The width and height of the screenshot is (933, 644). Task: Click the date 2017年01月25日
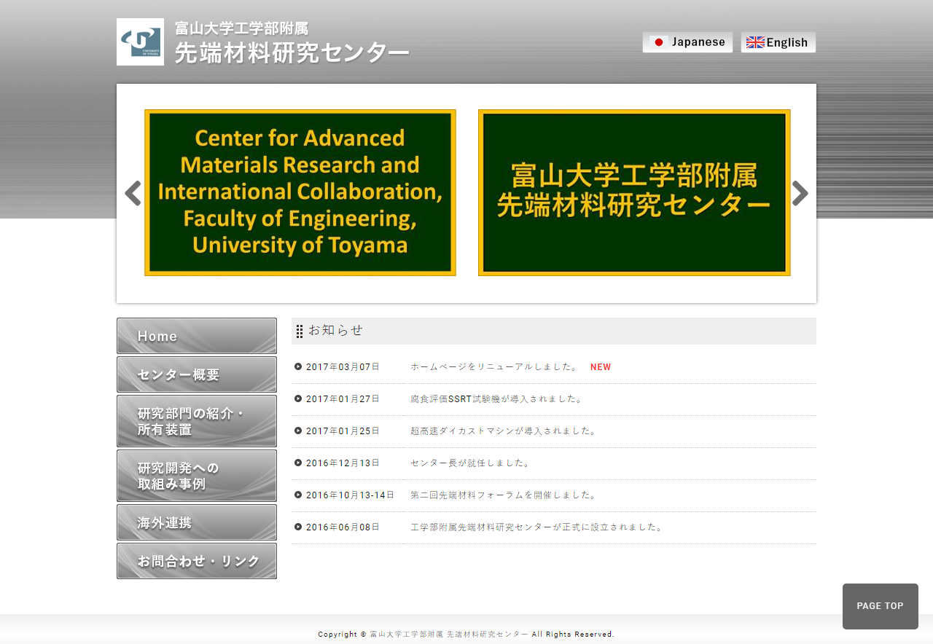343,431
